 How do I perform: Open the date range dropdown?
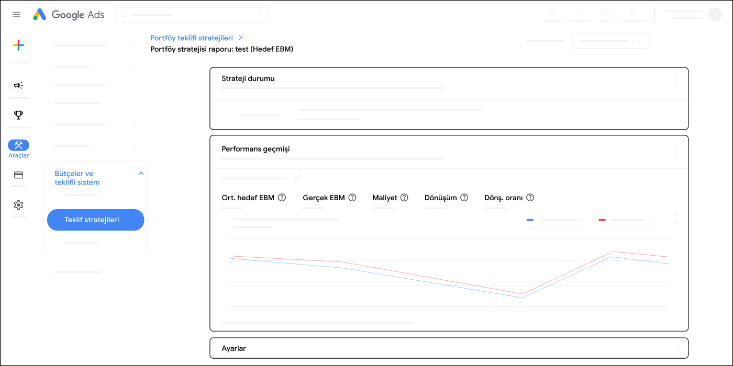pos(611,41)
